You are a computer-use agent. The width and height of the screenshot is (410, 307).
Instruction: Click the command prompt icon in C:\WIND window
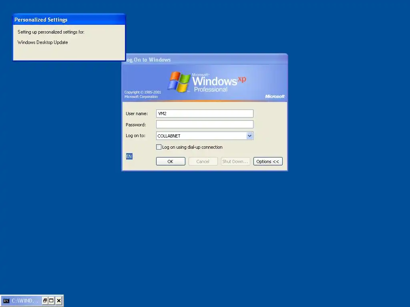(x=6, y=301)
